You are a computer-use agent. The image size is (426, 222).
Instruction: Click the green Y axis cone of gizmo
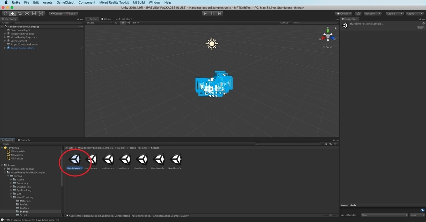[x=328, y=31]
